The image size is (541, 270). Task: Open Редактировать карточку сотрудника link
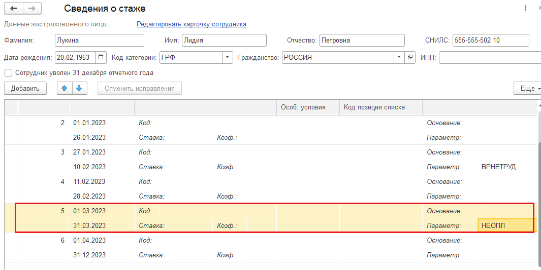tap(192, 24)
